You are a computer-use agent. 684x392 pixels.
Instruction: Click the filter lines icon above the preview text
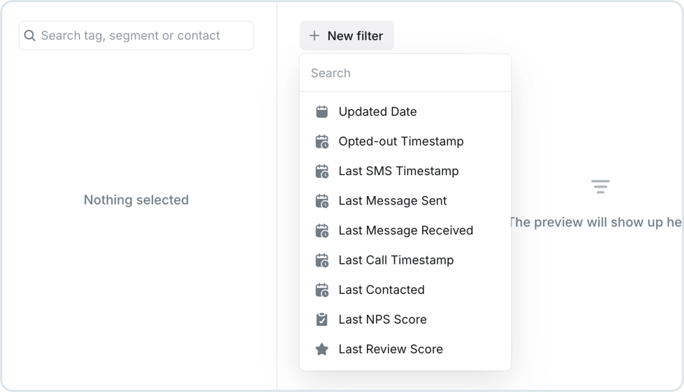(x=601, y=186)
